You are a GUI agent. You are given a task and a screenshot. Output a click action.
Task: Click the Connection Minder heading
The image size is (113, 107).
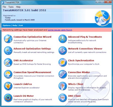click(x=79, y=72)
